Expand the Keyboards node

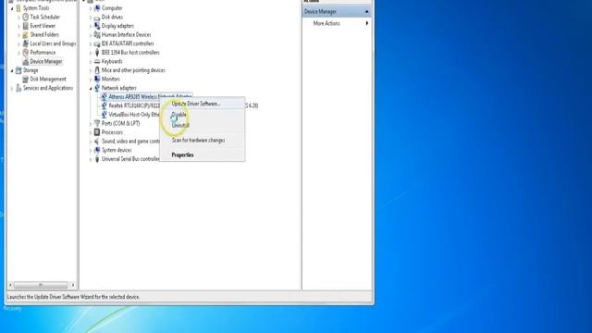[91, 62]
